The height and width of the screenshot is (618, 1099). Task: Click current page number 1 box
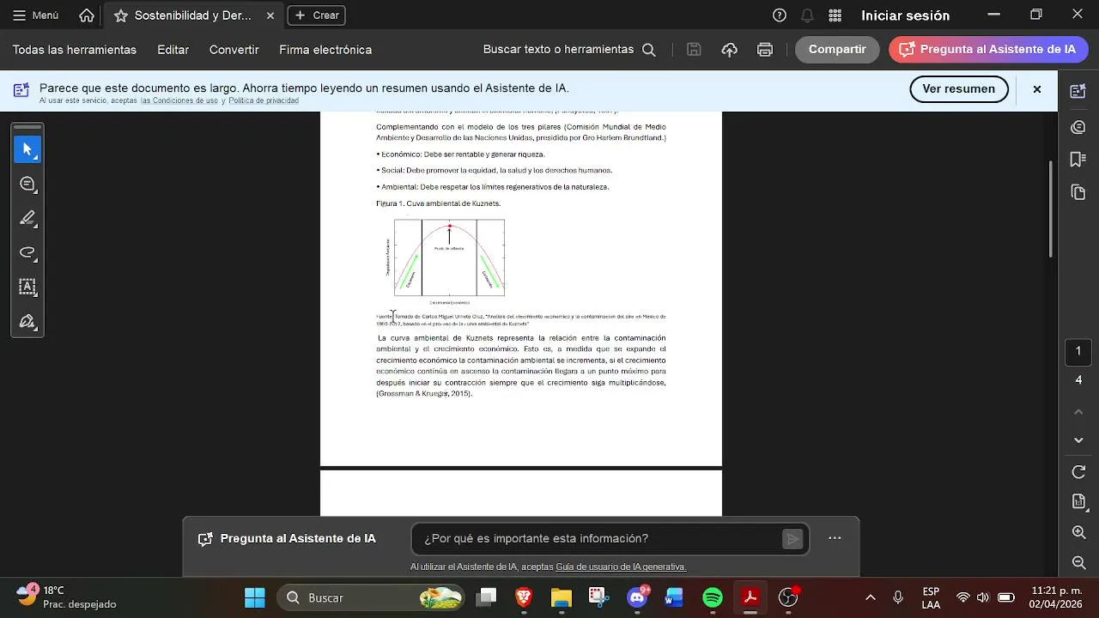coord(1079,350)
